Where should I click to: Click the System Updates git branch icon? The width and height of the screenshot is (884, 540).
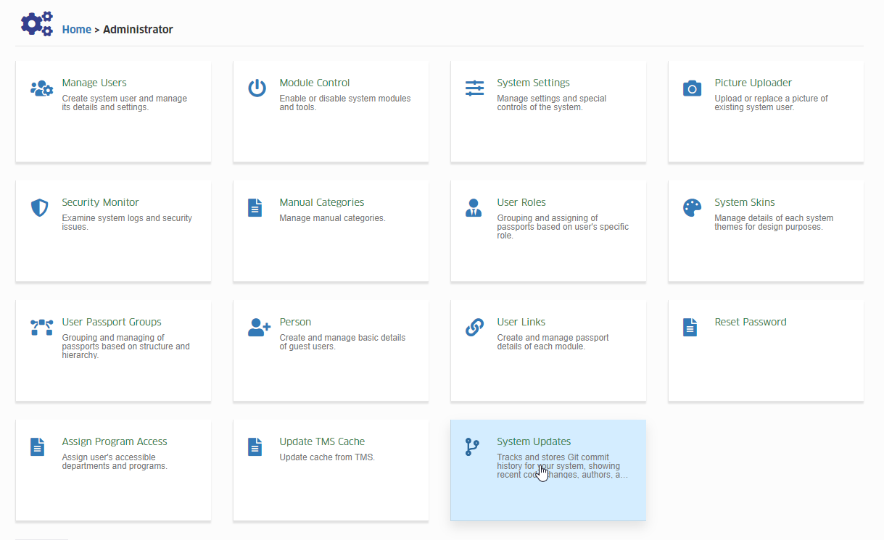click(472, 447)
